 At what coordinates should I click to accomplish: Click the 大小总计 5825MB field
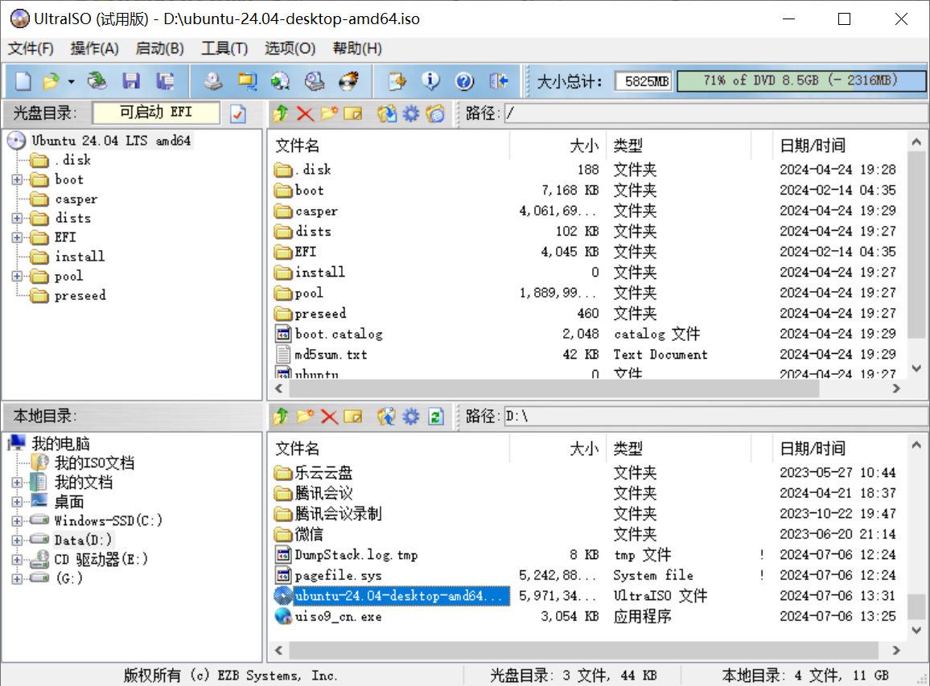point(644,80)
